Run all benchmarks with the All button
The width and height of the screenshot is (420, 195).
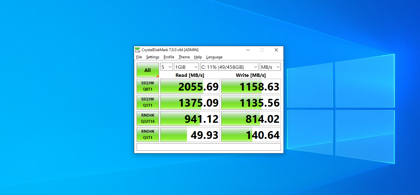(148, 70)
